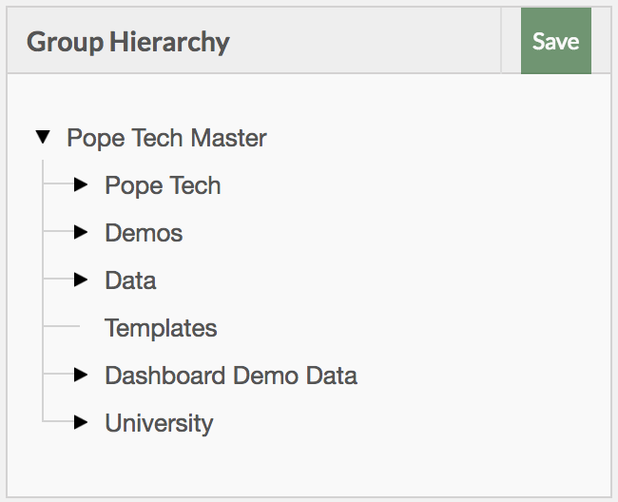Collapse the Pope Tech Master node arrow
The height and width of the screenshot is (502, 618).
coord(43,137)
